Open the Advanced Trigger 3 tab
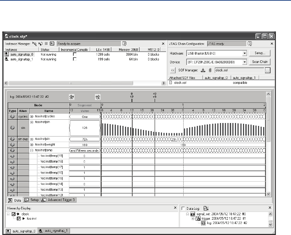The width and height of the screenshot is (291, 235). coord(58,200)
